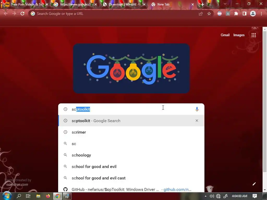Open the Images link
The width and height of the screenshot is (267, 200).
point(239,35)
